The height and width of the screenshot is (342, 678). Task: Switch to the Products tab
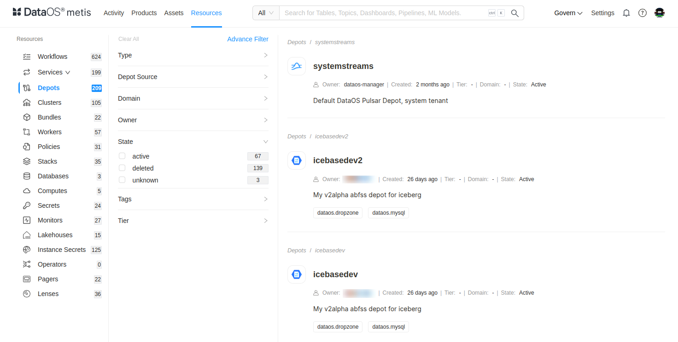pyautogui.click(x=144, y=13)
